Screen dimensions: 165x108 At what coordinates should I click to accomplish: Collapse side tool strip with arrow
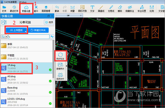pyautogui.click(x=66, y=66)
